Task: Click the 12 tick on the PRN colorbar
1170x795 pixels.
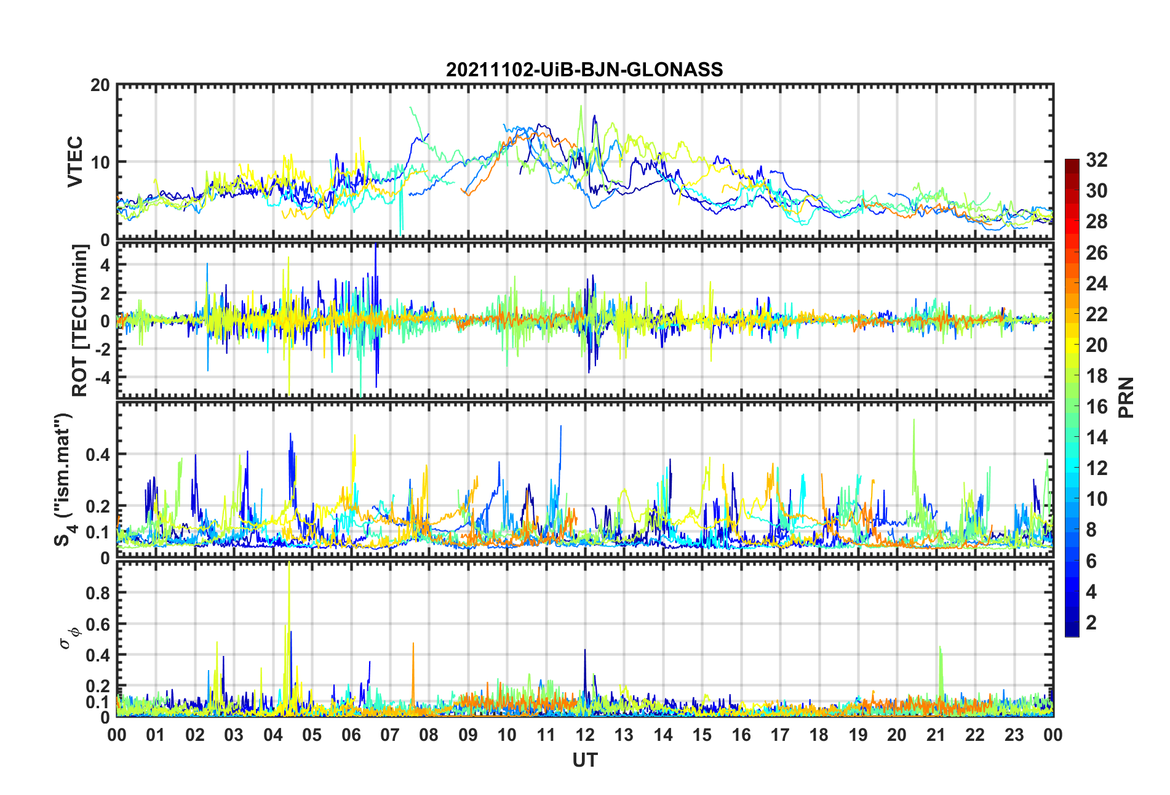Action: tap(1097, 468)
